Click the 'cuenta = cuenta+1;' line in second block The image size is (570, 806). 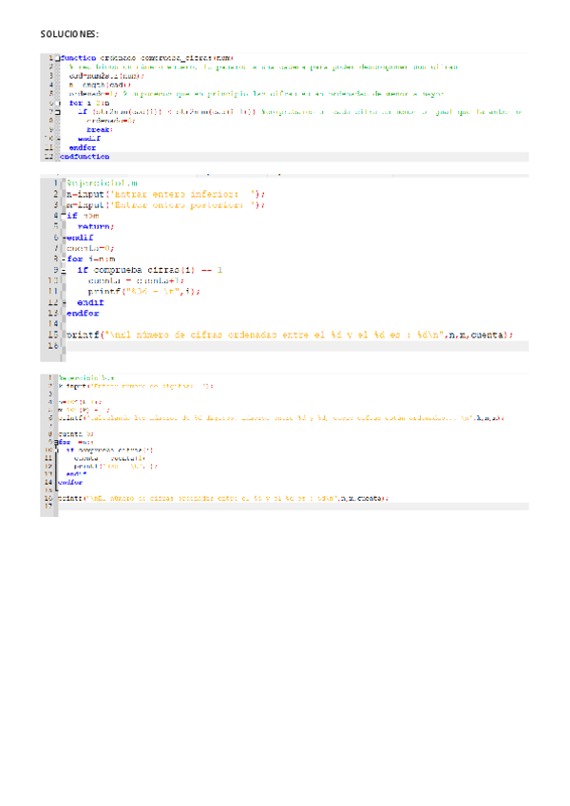click(x=123, y=280)
